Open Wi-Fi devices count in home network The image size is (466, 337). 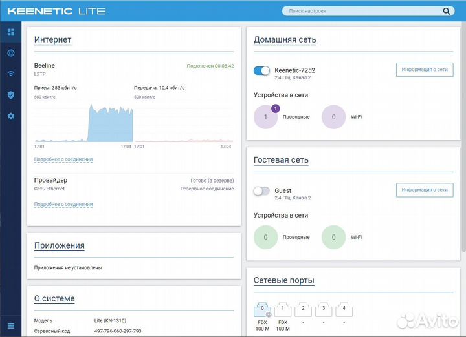tap(334, 117)
